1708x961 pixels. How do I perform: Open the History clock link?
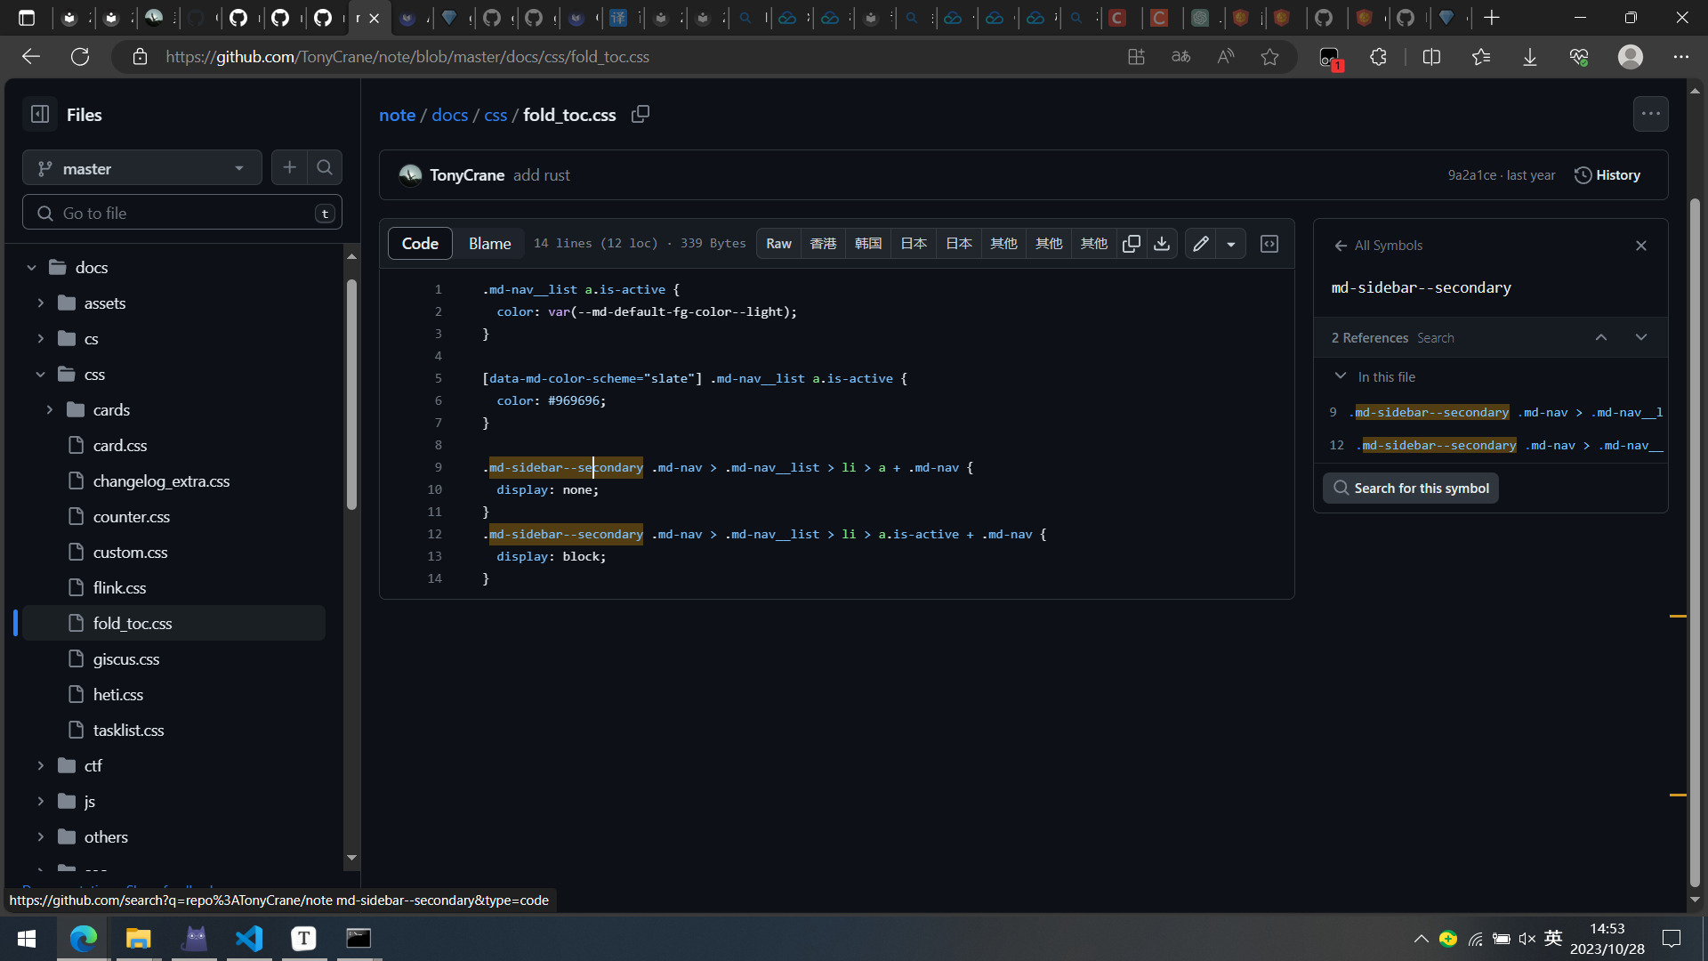coord(1607,175)
